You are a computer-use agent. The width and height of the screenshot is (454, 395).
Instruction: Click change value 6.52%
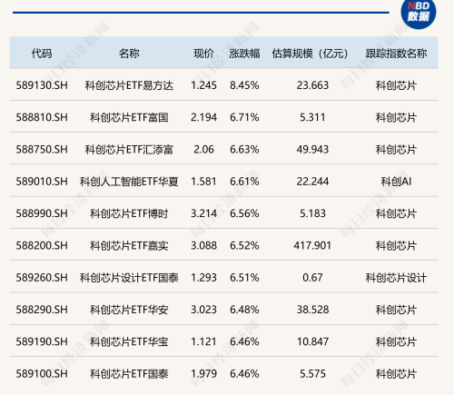244,245
